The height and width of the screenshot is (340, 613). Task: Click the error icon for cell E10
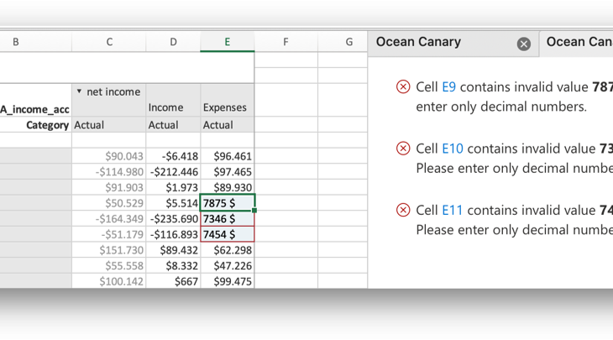coord(403,149)
